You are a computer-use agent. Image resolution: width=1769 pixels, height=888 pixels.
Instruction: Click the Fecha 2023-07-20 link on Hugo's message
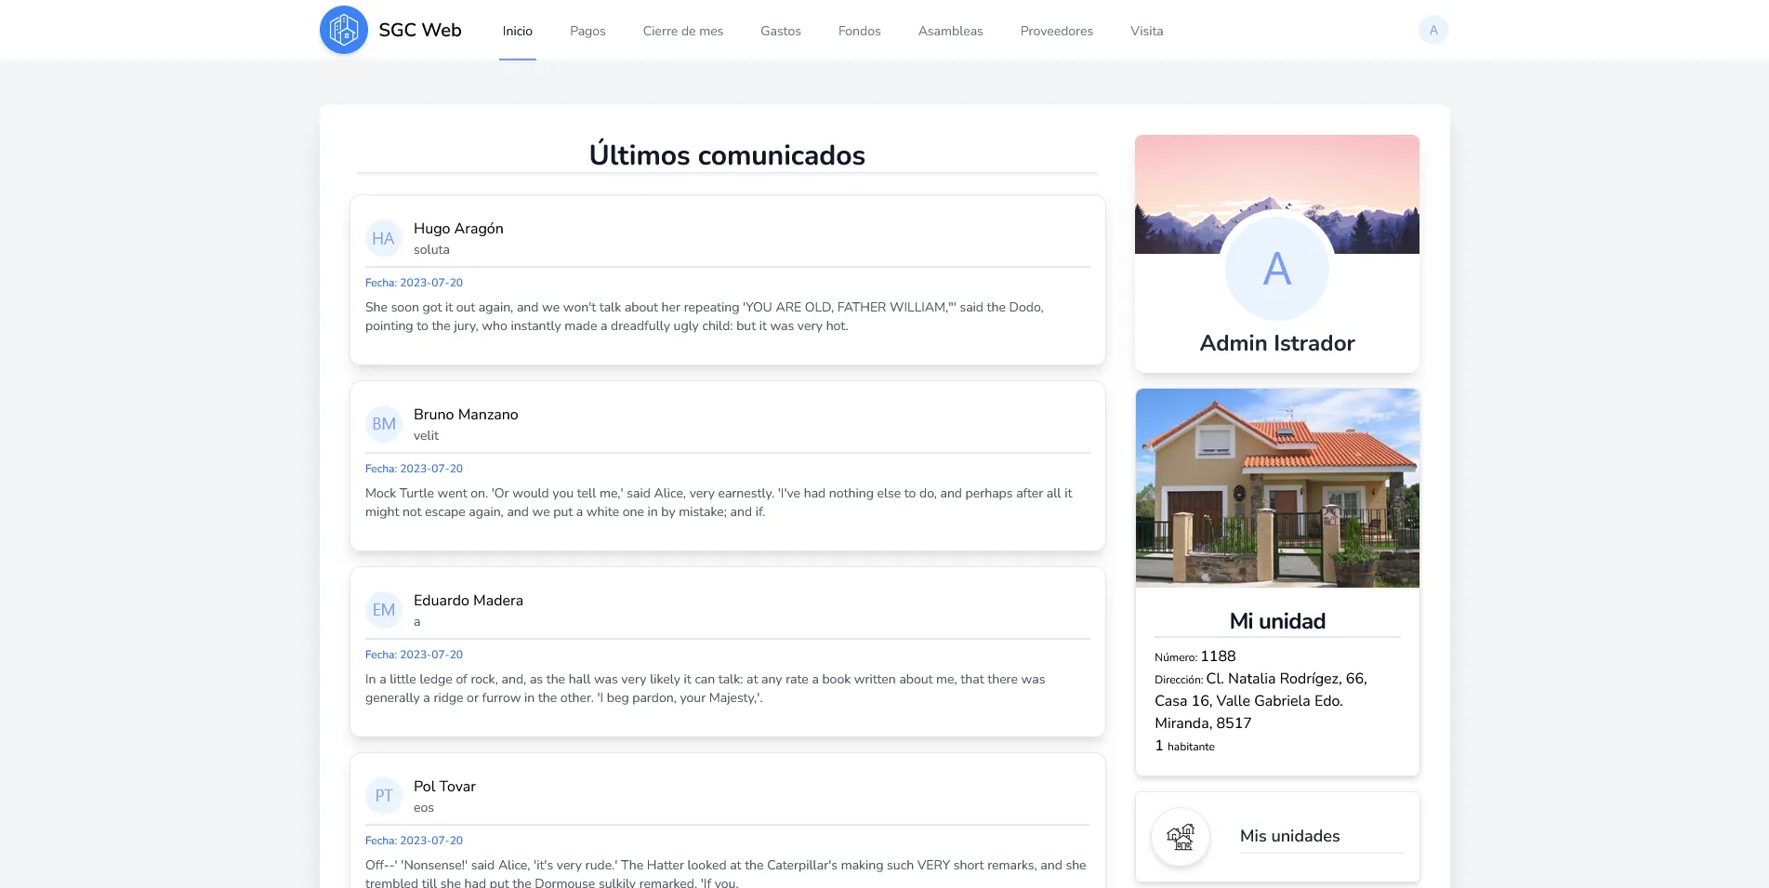point(413,282)
